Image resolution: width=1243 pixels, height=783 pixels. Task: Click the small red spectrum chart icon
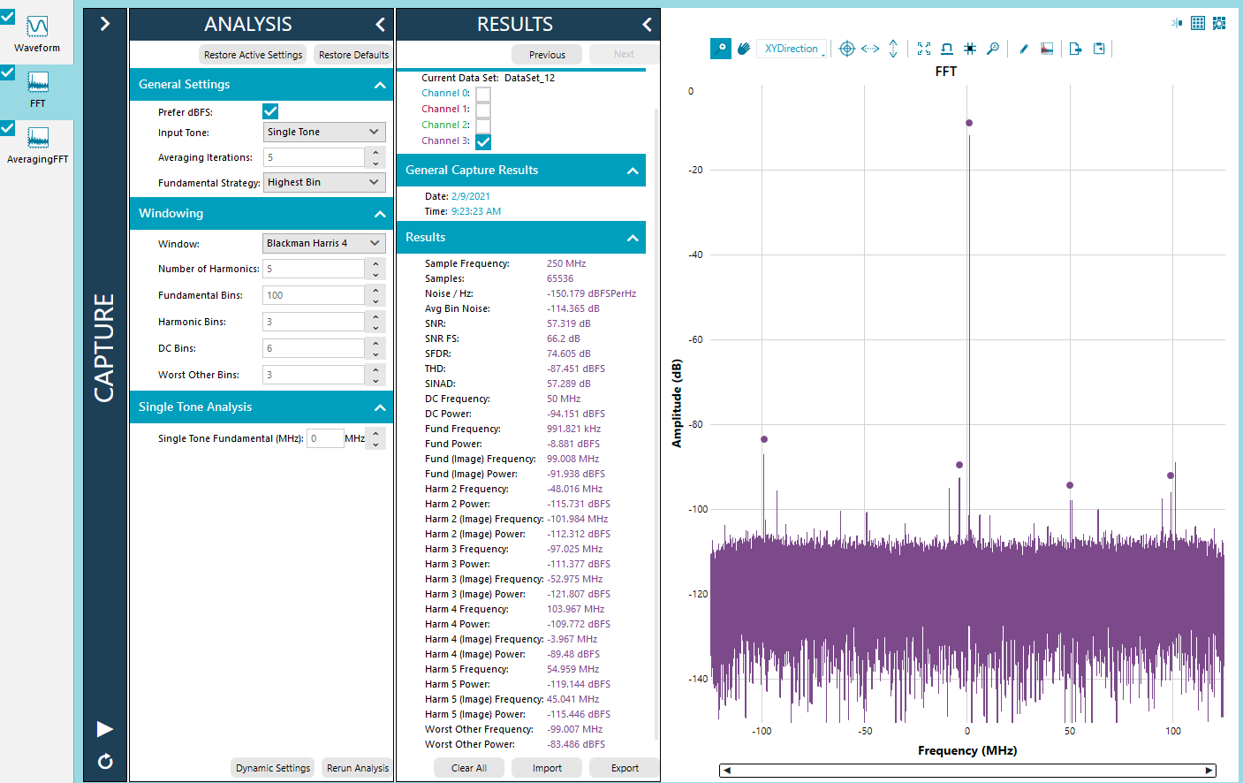point(1047,49)
